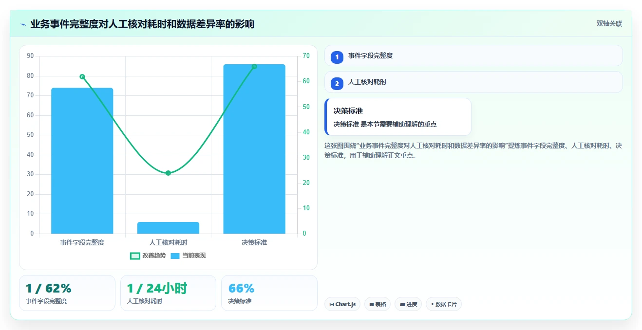Click the blue 当前表现 legend swatch
This screenshot has height=330, width=642.
click(175, 256)
